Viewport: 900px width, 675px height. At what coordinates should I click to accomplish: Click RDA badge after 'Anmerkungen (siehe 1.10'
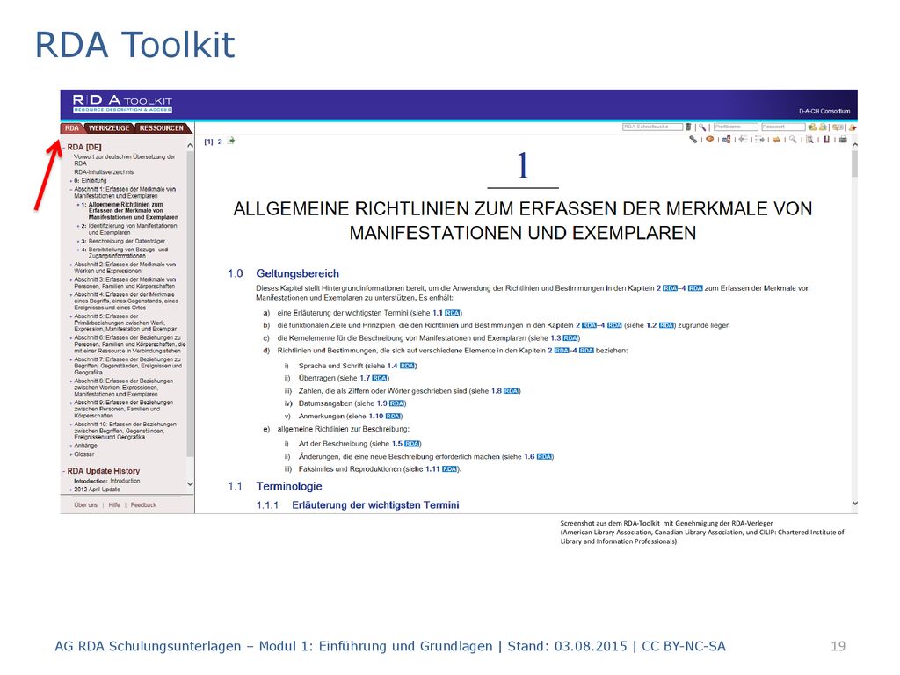tap(393, 416)
